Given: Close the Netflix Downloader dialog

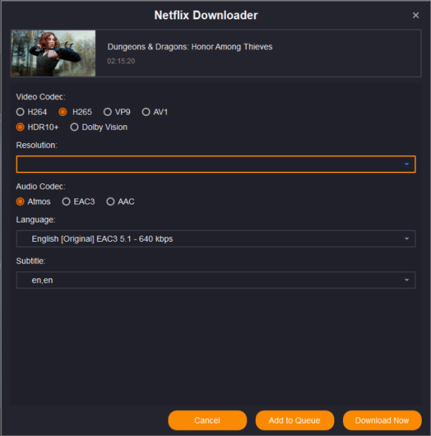Looking at the screenshot, I should click(415, 15).
